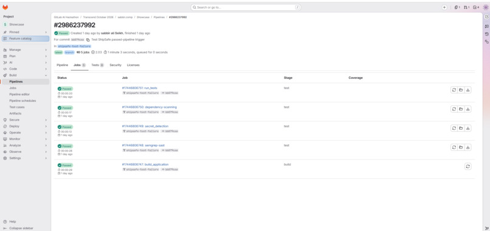This screenshot has width=490, height=231.
Task: Download artifacts of run_tests job
Action: [468, 90]
